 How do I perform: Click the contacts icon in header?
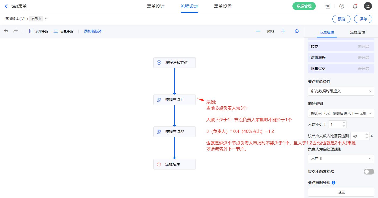(x=328, y=6)
